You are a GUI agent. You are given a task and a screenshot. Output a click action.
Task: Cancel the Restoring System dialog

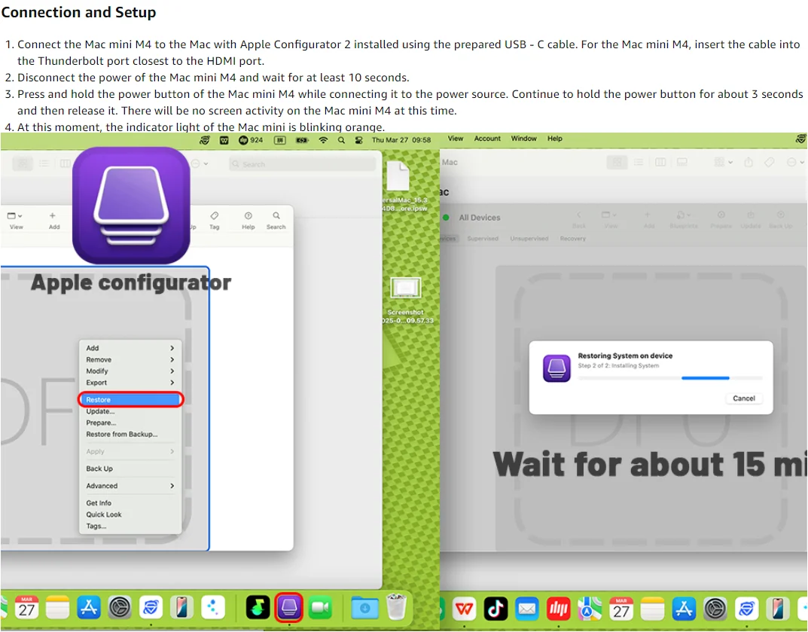point(743,398)
